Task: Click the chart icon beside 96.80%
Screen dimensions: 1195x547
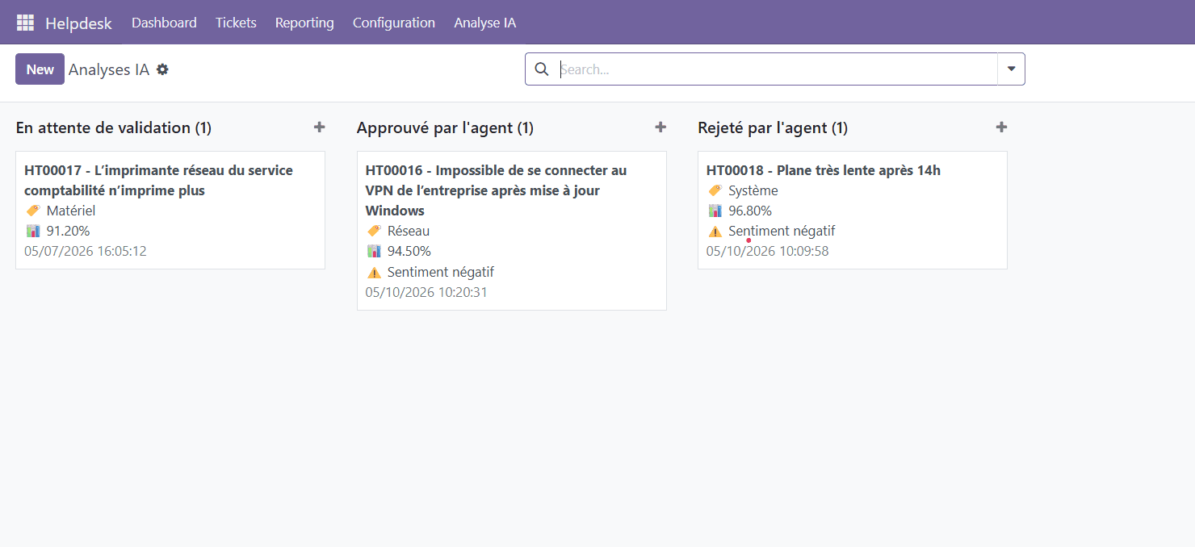Action: click(x=715, y=211)
